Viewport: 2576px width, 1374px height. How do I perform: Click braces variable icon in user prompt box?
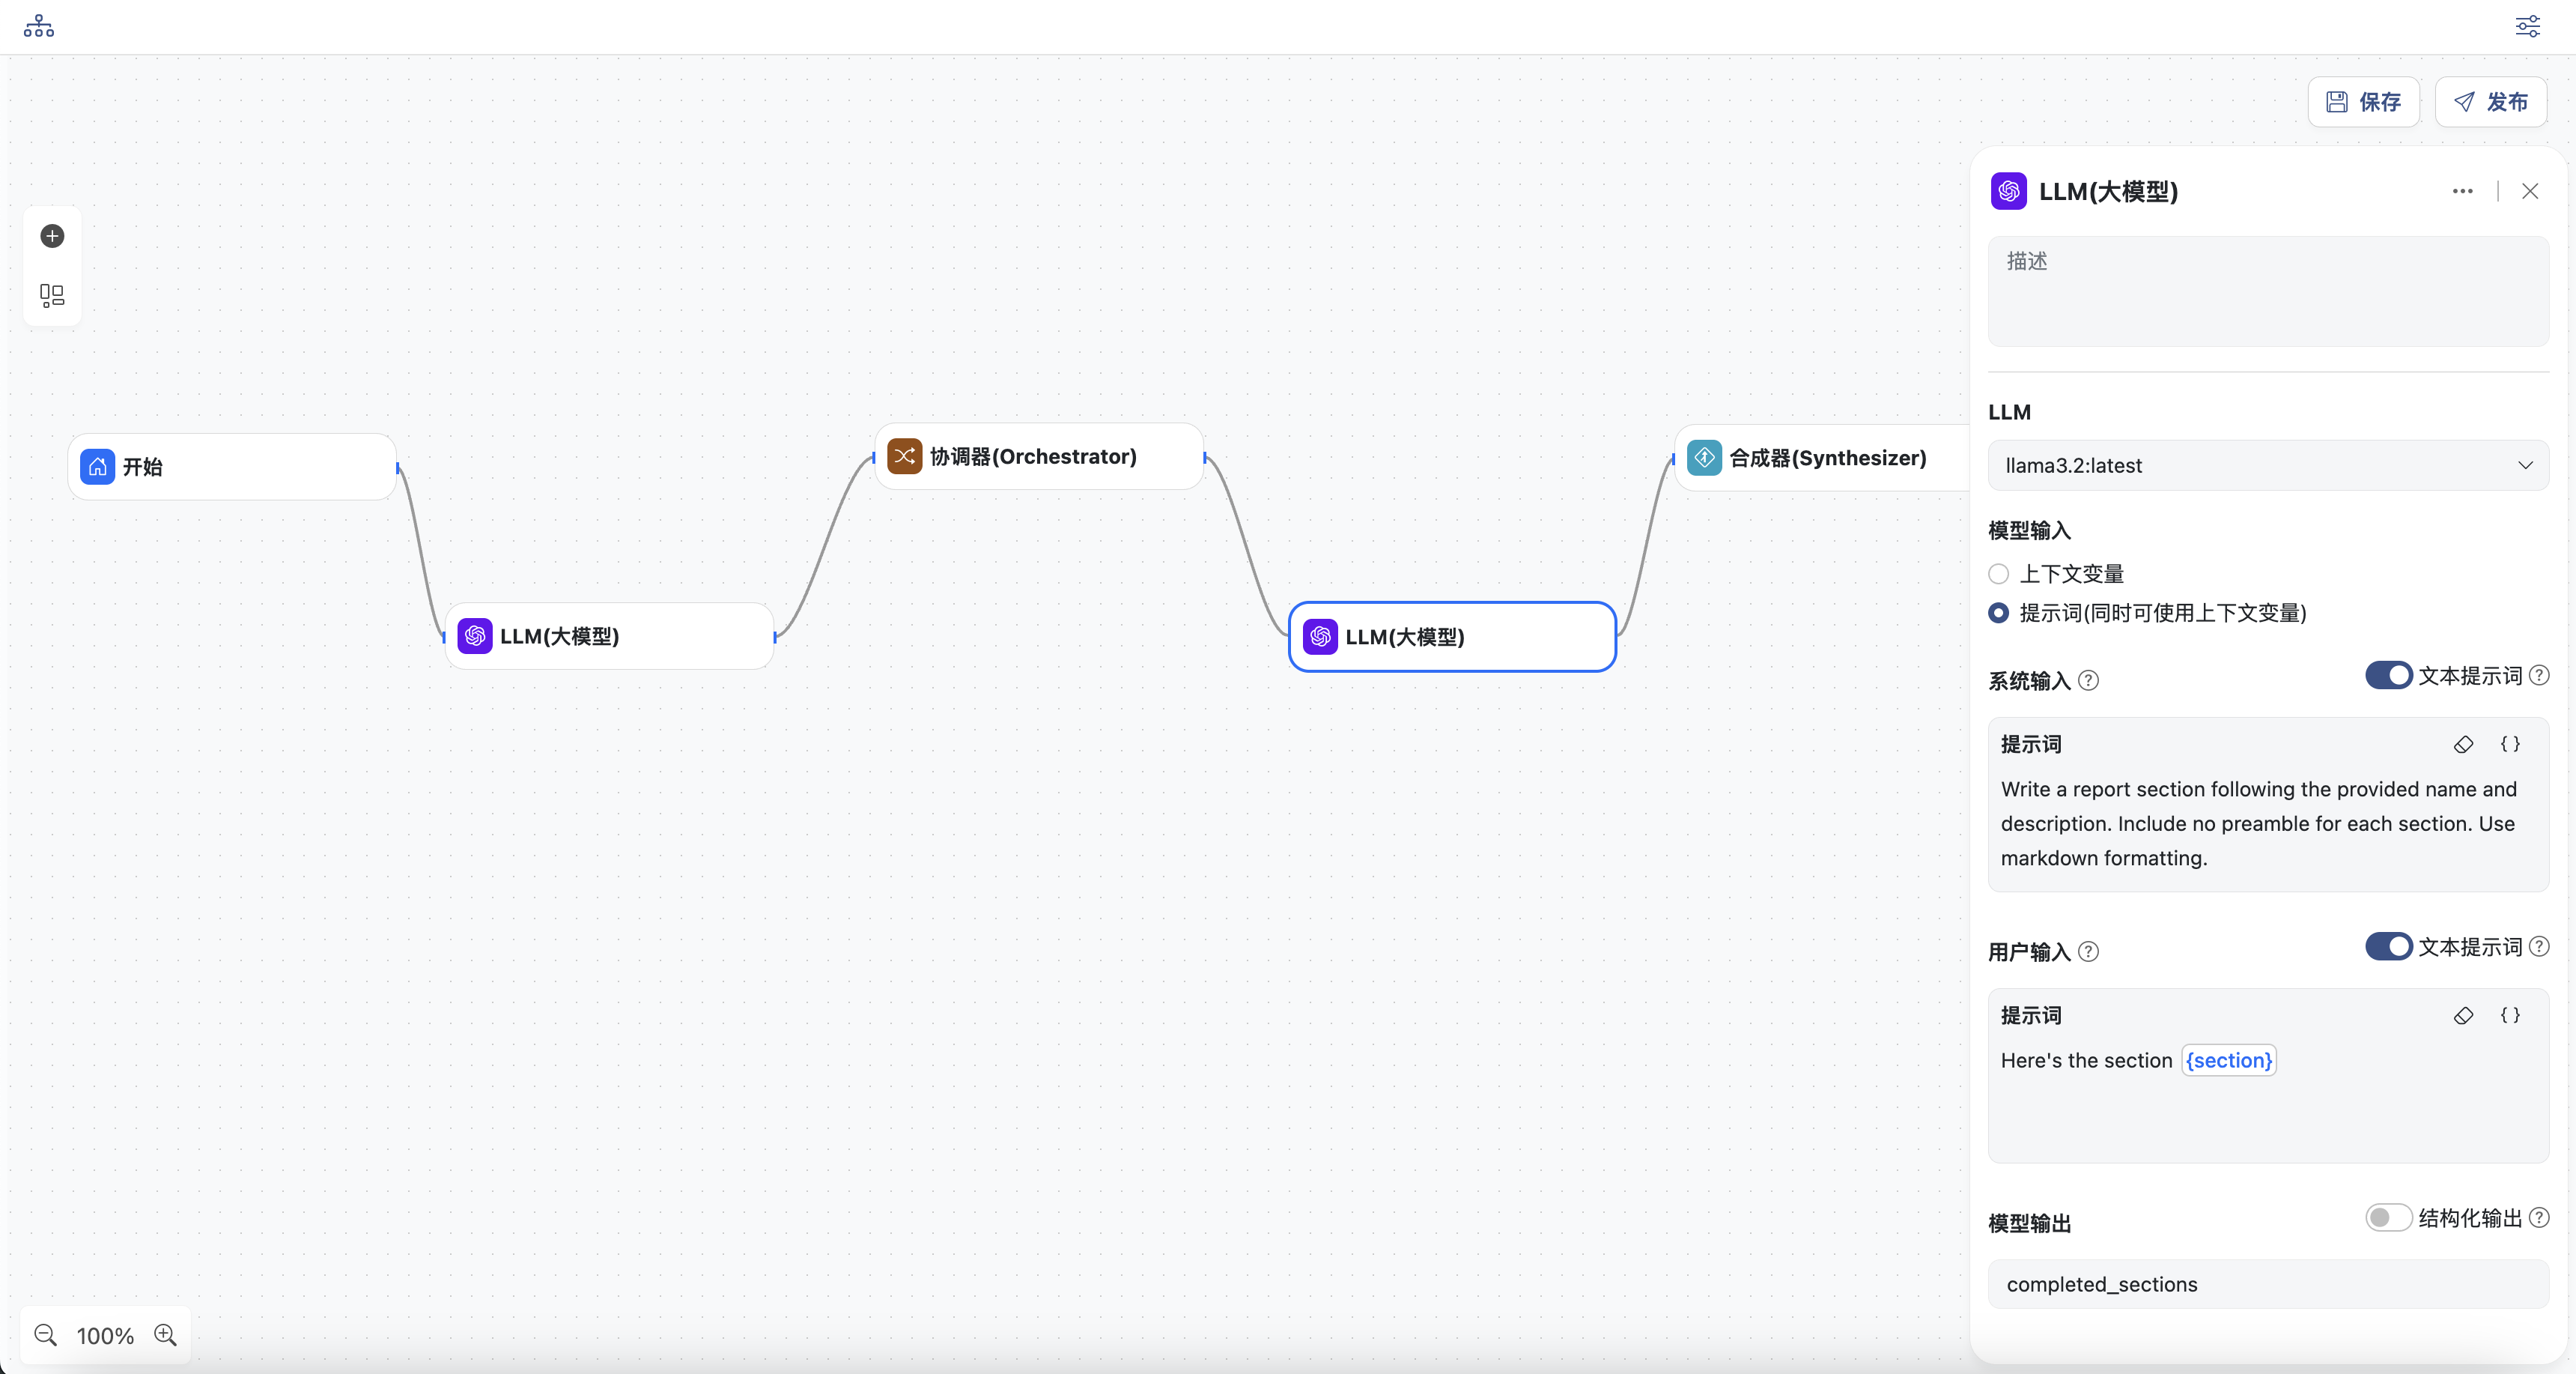(x=2510, y=1016)
